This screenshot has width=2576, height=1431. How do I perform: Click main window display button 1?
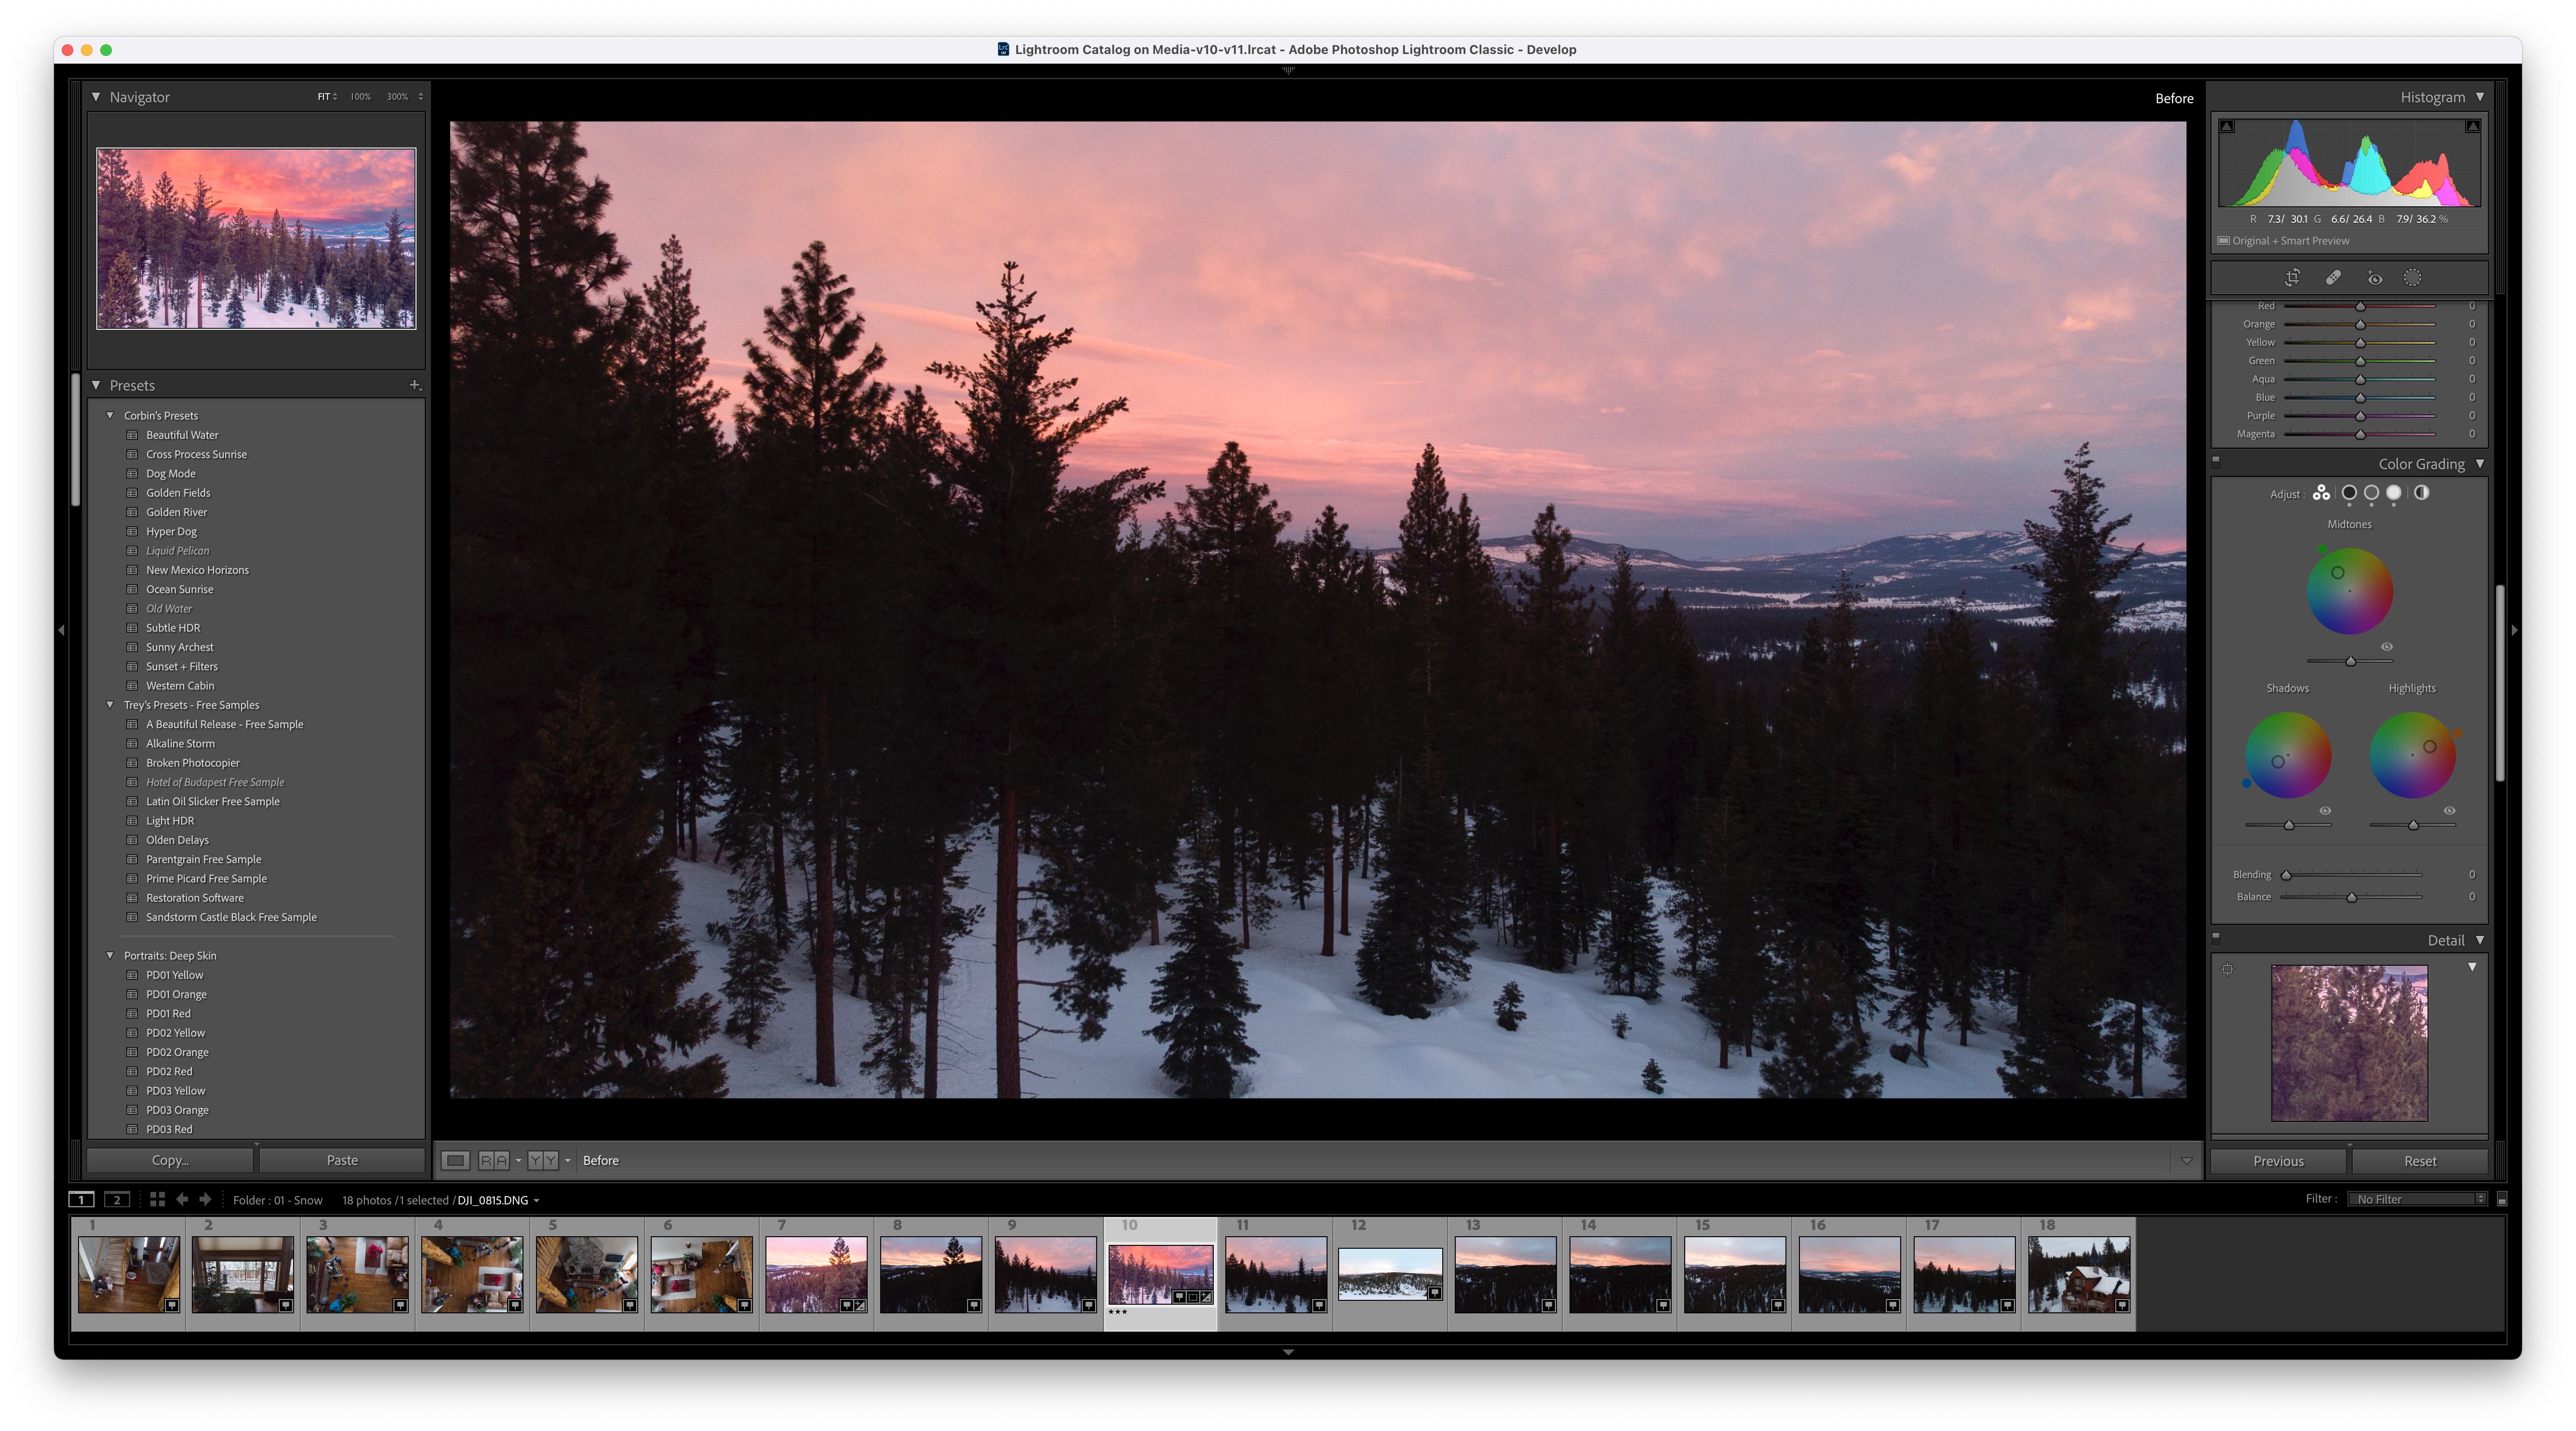tap(82, 1199)
